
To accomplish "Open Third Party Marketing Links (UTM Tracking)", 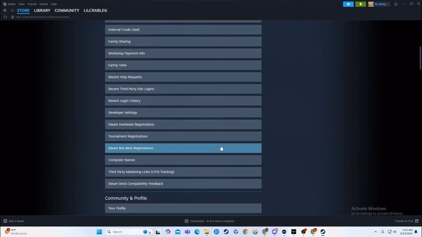I will [183, 172].
